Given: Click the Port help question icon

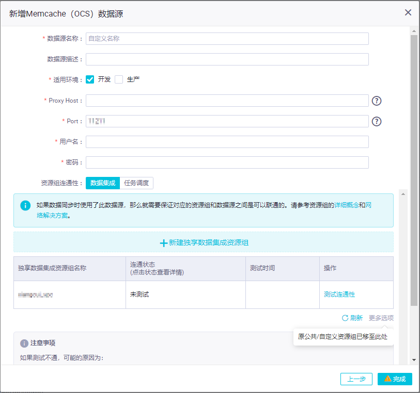Looking at the screenshot, I should point(376,121).
